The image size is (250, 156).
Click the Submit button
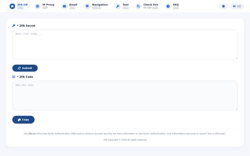(25, 68)
